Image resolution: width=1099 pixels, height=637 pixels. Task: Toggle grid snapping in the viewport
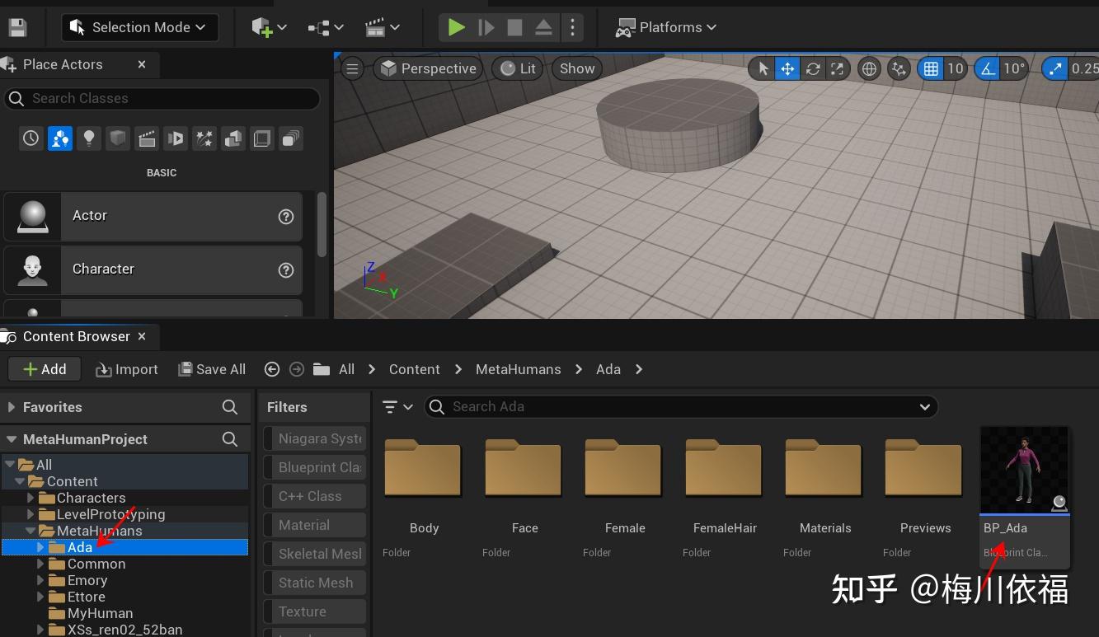[931, 68]
